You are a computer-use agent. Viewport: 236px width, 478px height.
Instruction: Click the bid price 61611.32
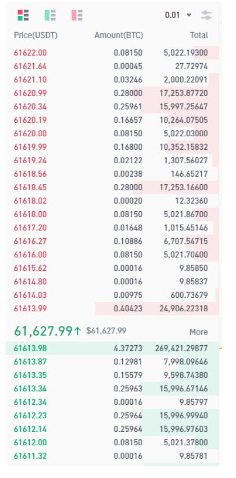(30, 456)
